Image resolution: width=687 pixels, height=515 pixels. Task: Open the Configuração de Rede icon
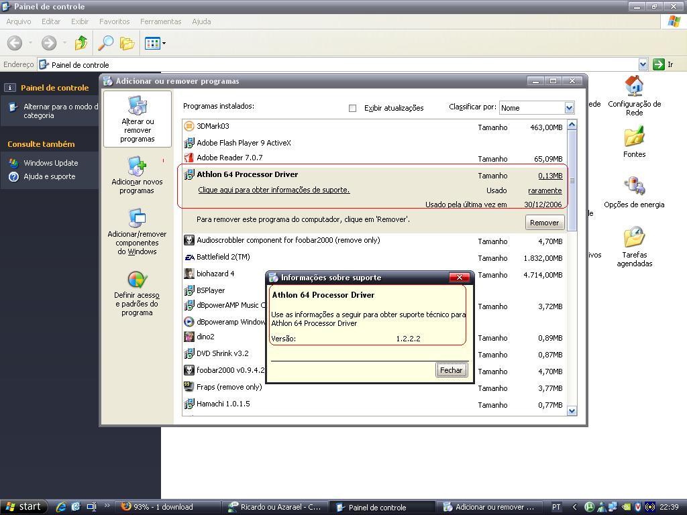[634, 96]
